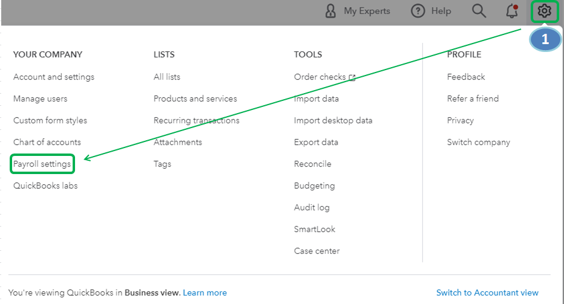Click Switch to Accountant view
Screen dimensions: 564x304
point(487,293)
